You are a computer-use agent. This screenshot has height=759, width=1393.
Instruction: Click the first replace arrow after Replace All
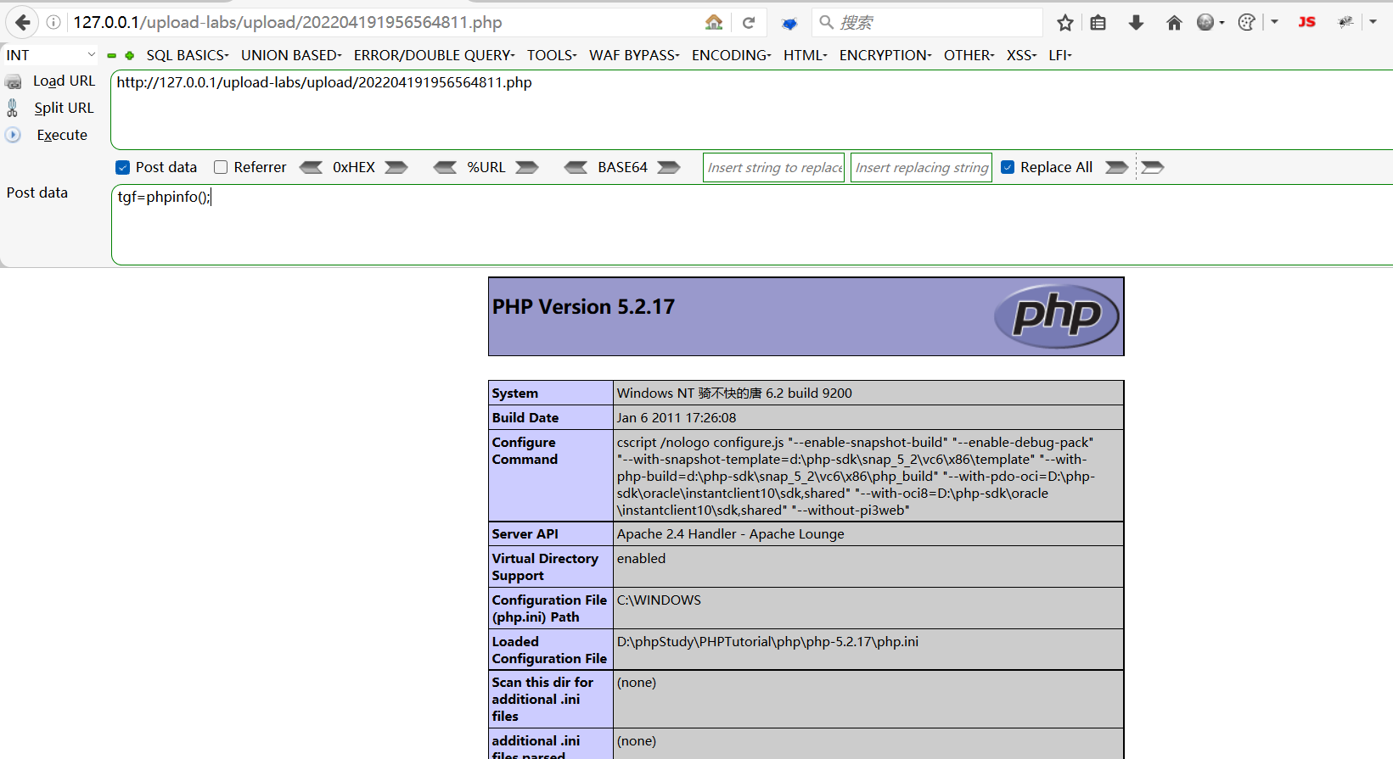pyautogui.click(x=1117, y=167)
